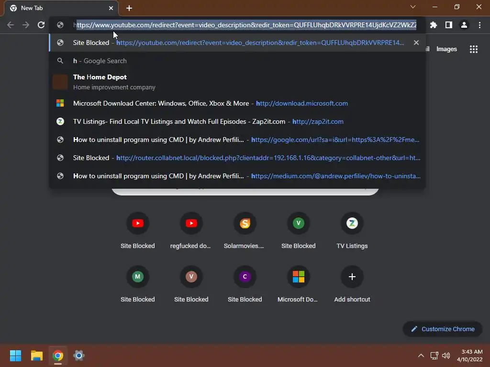Choose the medium.com uninstall program suggestion
490x367 pixels.
(237, 176)
